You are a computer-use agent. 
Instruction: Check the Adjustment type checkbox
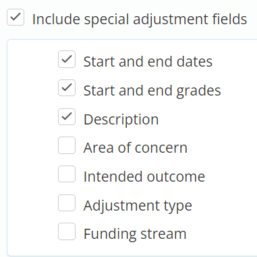click(67, 203)
